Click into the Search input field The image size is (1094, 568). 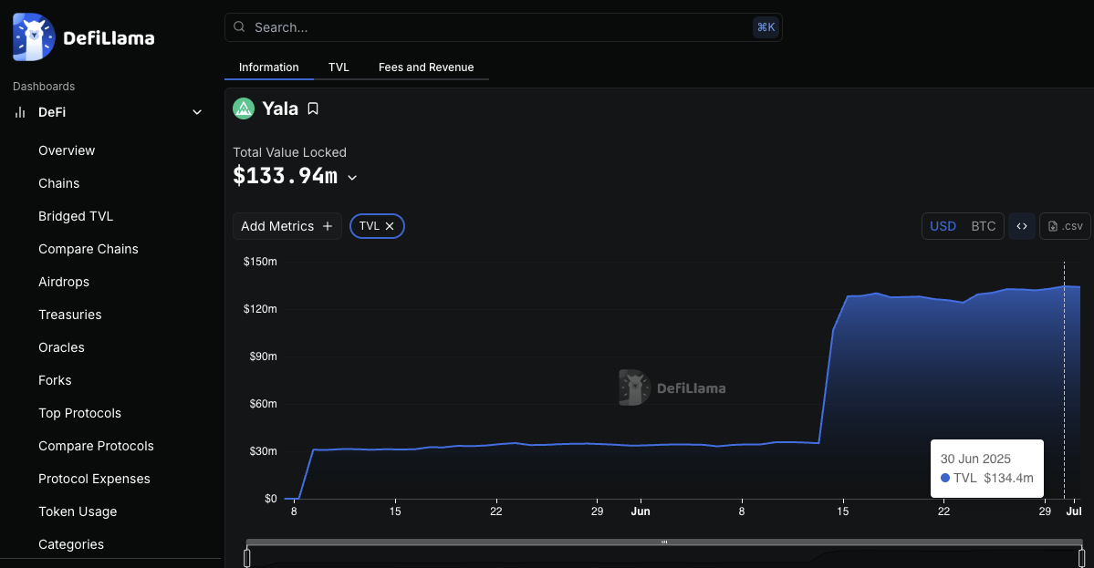coord(503,27)
